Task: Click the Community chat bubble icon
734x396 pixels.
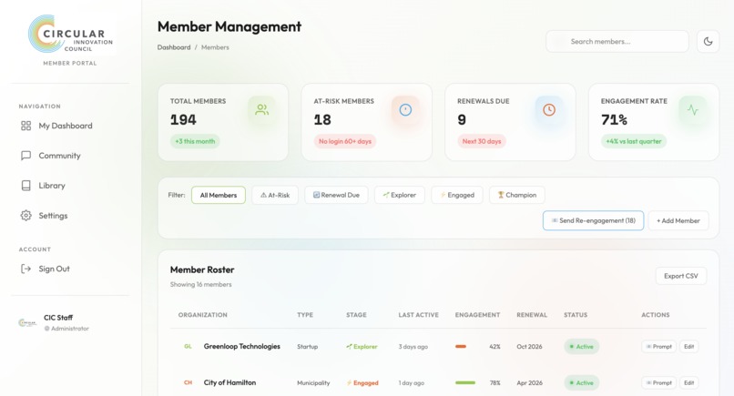Action: [25, 156]
